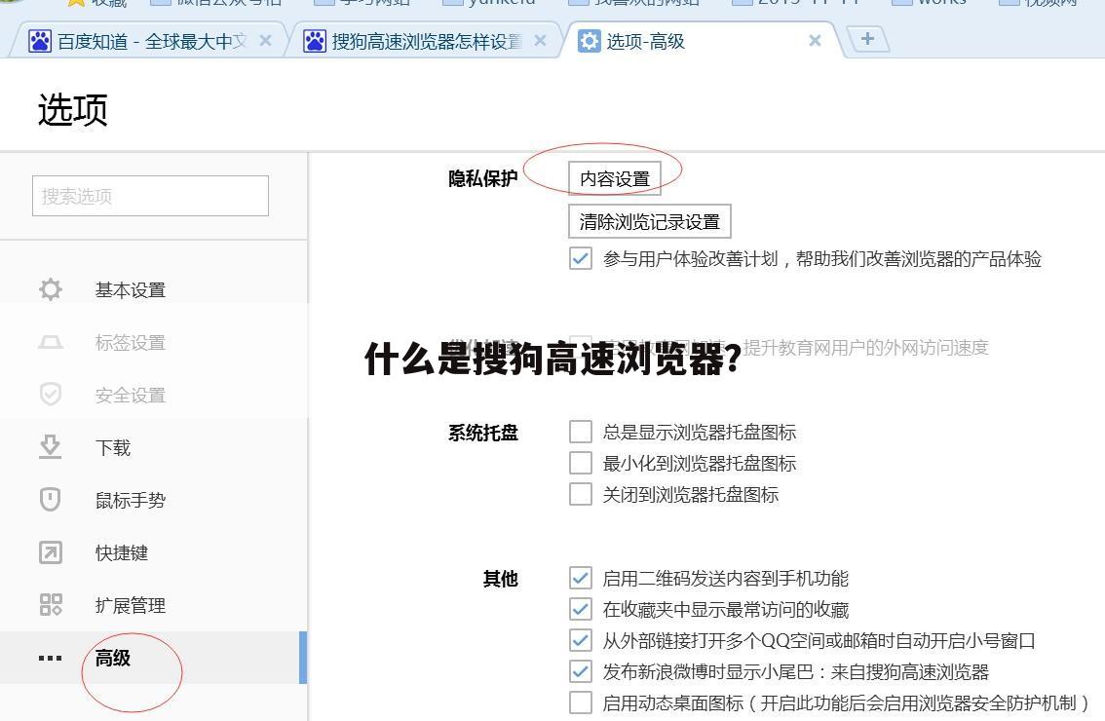Open 下载 settings section
Image resolution: width=1105 pixels, height=721 pixels.
pyautogui.click(x=154, y=447)
